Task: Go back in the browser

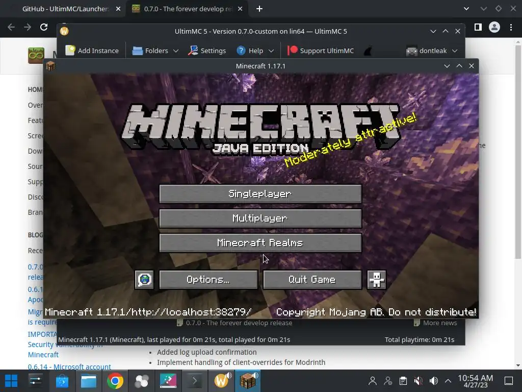Action: tap(11, 28)
